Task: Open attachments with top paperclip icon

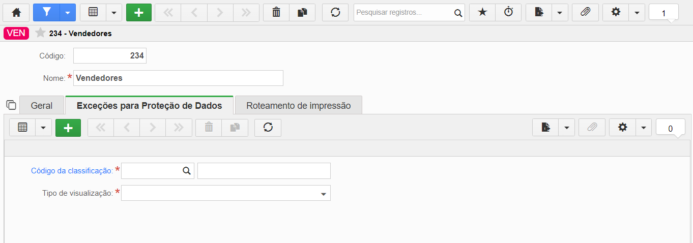Action: [585, 12]
